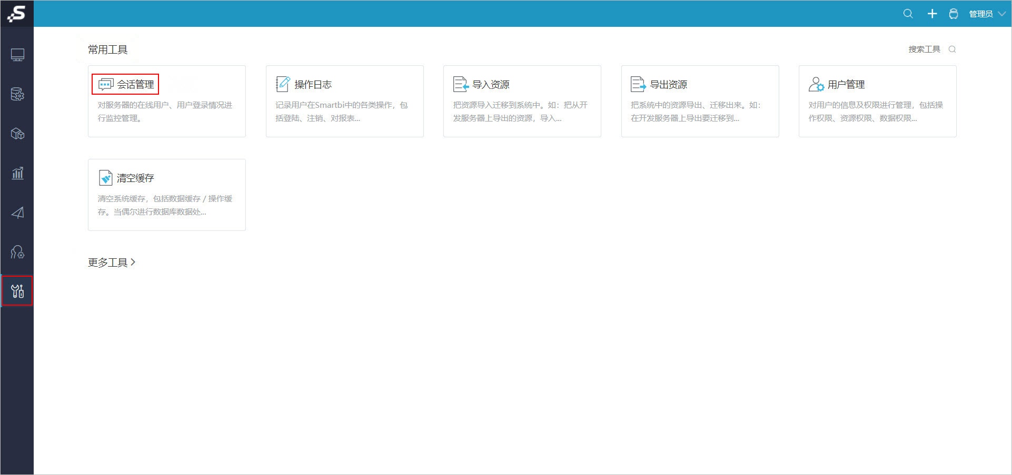Open the 会话管理 tool title
Image resolution: width=1012 pixels, height=475 pixels.
point(135,84)
